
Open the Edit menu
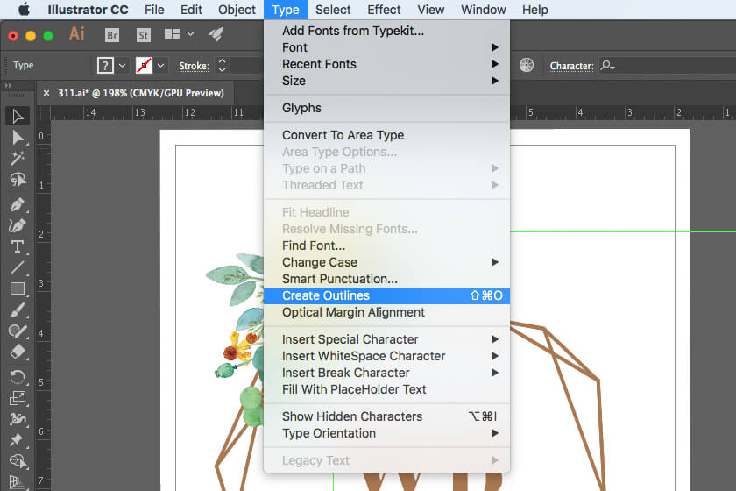point(191,10)
